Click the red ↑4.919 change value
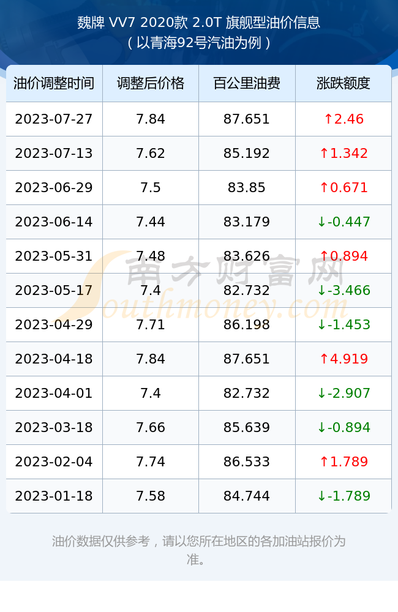The height and width of the screenshot is (612, 398). pyautogui.click(x=344, y=359)
